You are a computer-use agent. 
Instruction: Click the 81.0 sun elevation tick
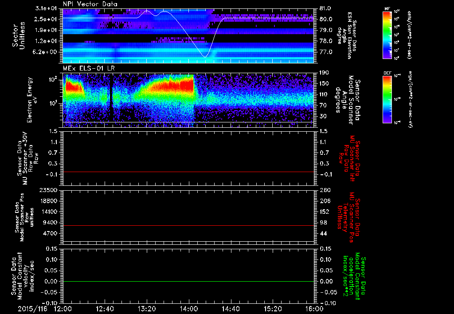(x=326, y=8)
